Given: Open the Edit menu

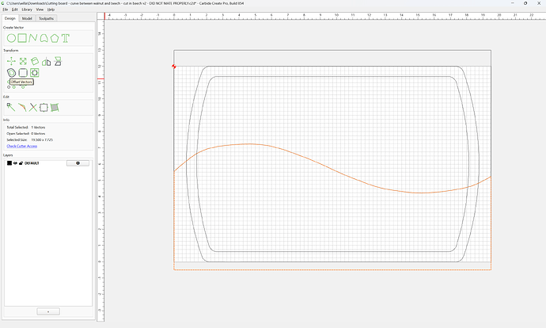Looking at the screenshot, I should click(x=14, y=10).
